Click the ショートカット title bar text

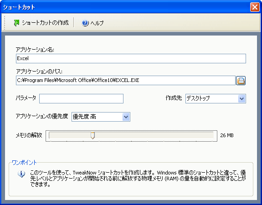pyautogui.click(x=19, y=7)
